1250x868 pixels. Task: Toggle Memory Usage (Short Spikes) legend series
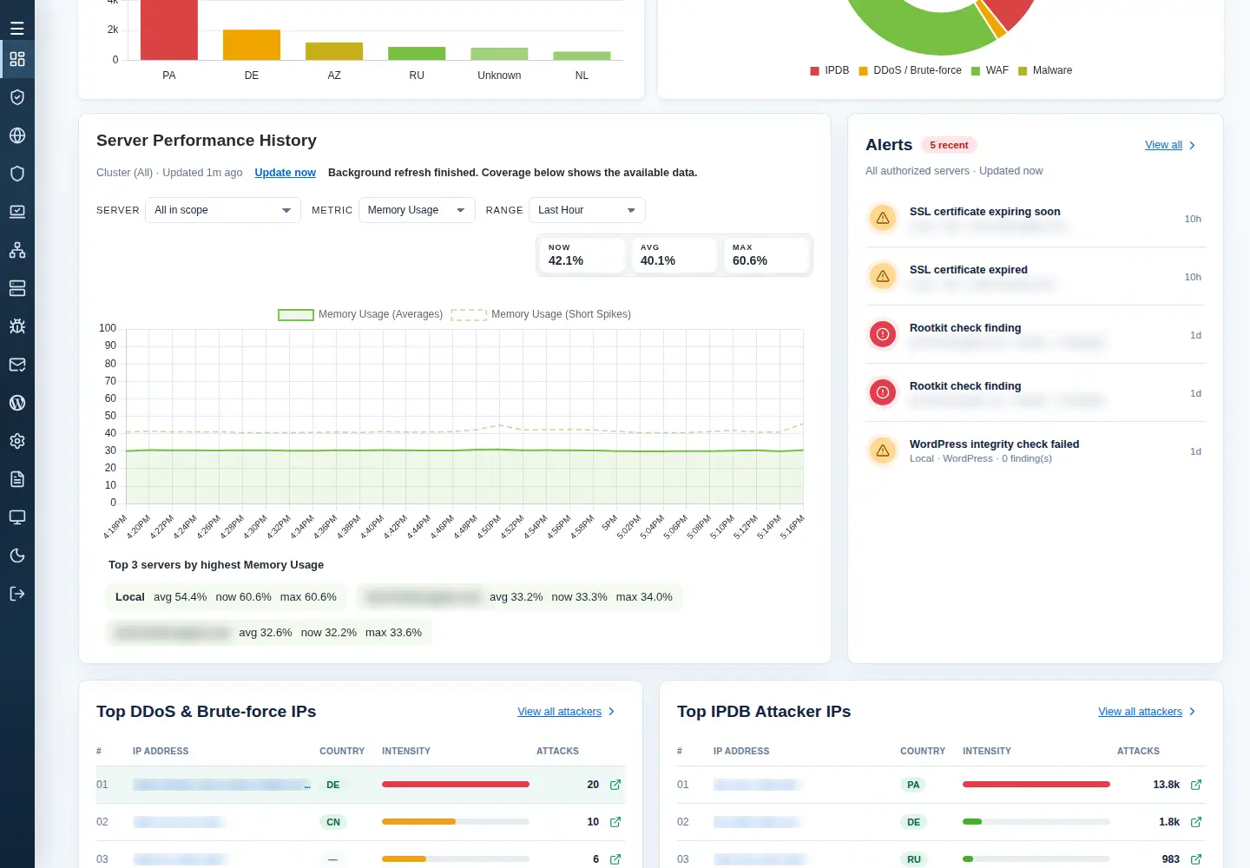tap(541, 314)
